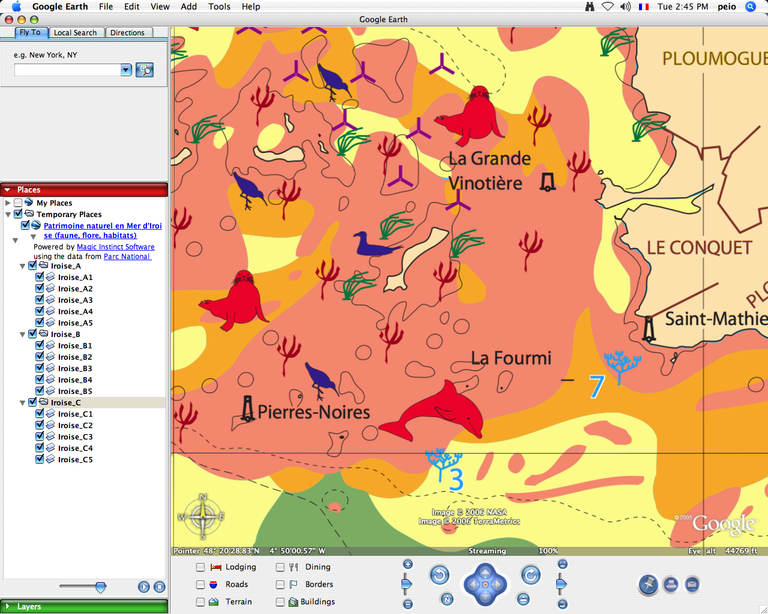Switch to the Directions tab
The width and height of the screenshot is (768, 614).
(x=127, y=33)
